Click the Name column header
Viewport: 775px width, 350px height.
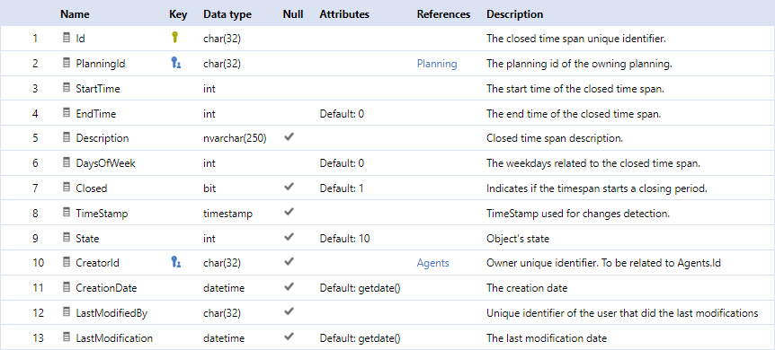[x=75, y=14]
